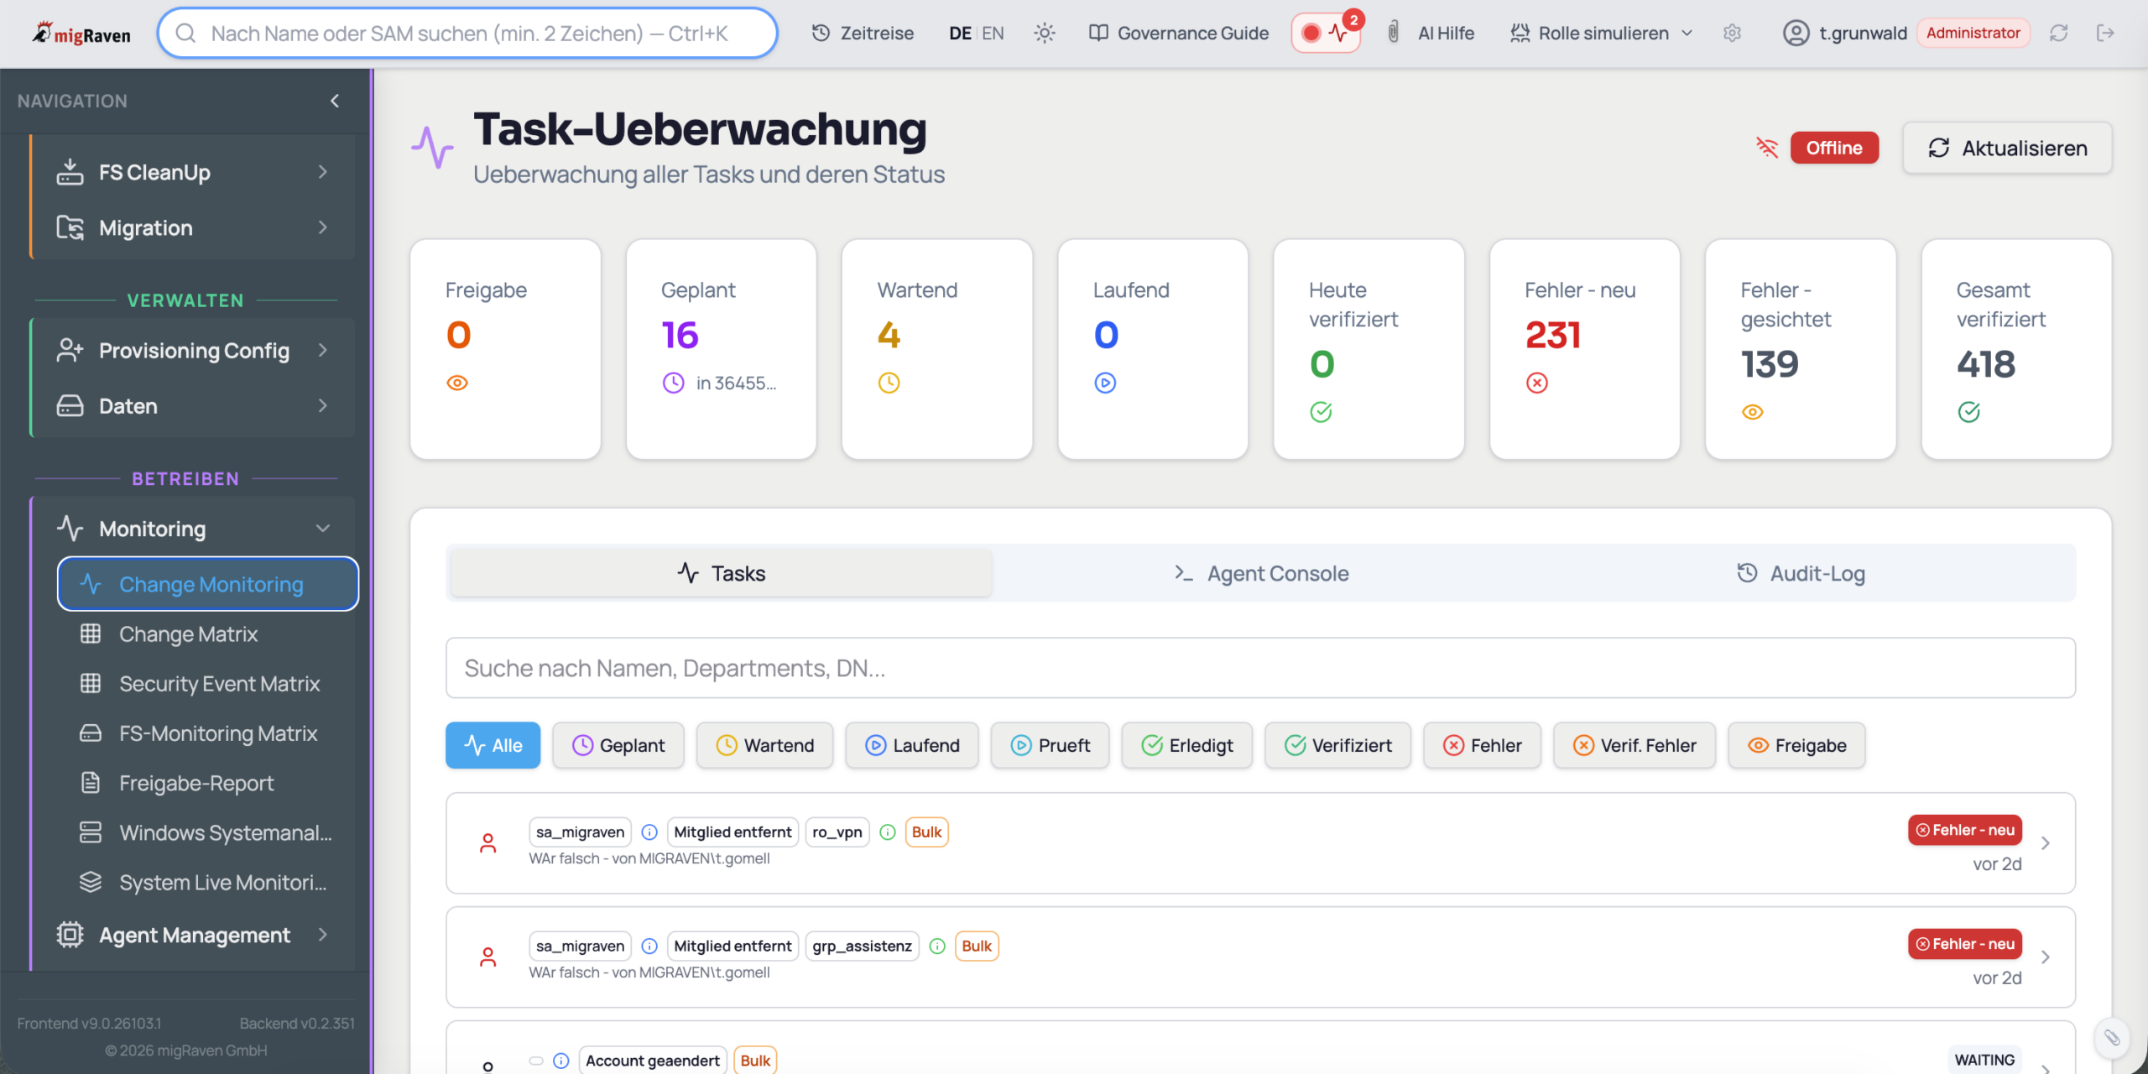Focus the Suche nach Namen search field
The height and width of the screenshot is (1074, 2148).
click(1260, 668)
